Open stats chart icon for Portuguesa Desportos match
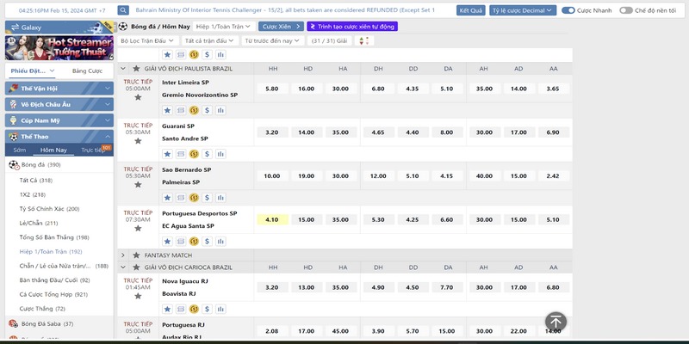 click(220, 242)
